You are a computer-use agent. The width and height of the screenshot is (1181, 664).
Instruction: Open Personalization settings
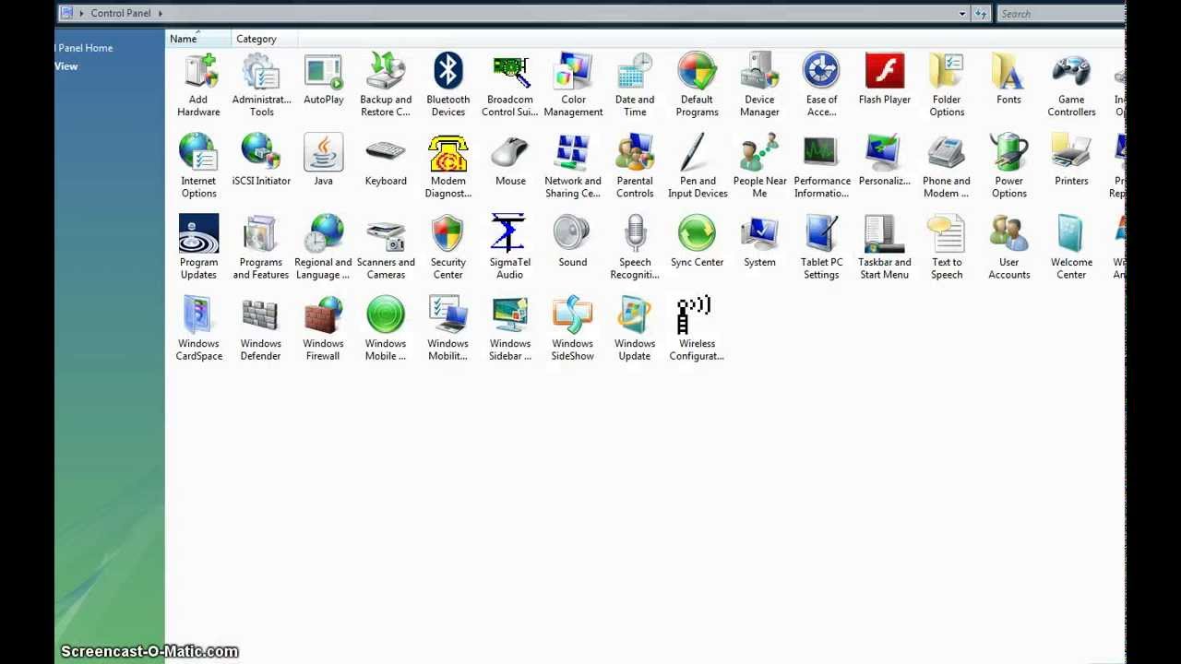[884, 160]
